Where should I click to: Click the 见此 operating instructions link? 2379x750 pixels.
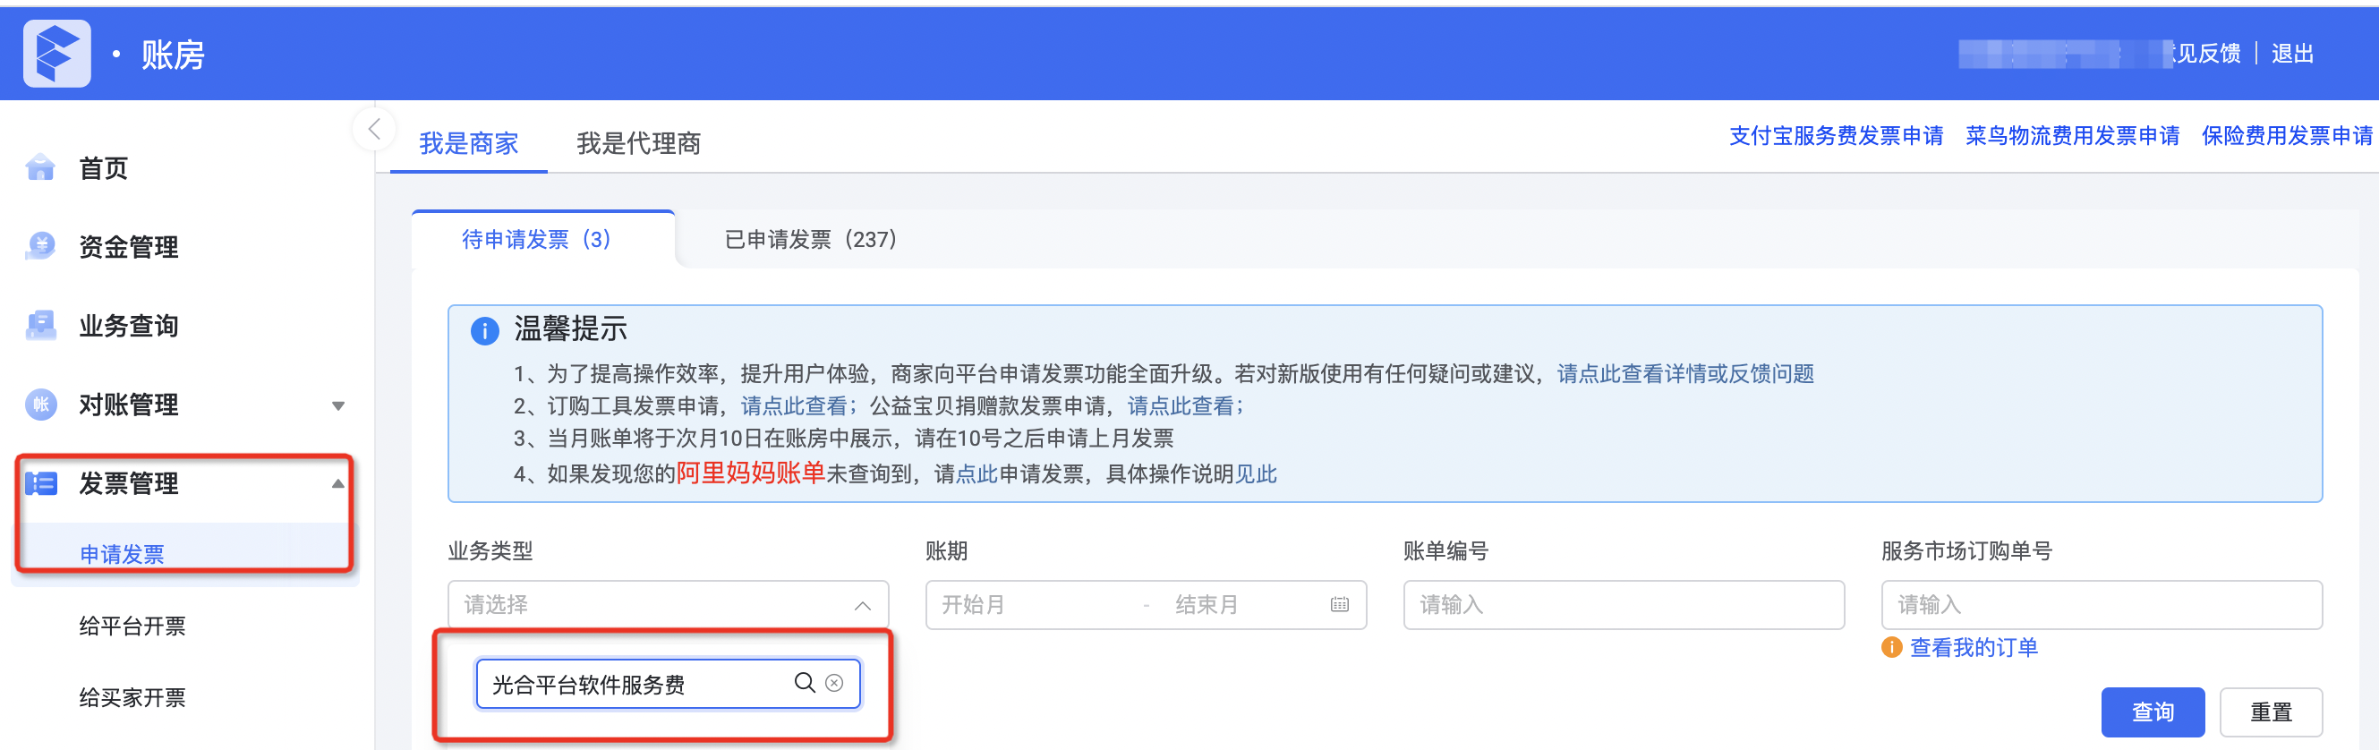[x=1256, y=473]
